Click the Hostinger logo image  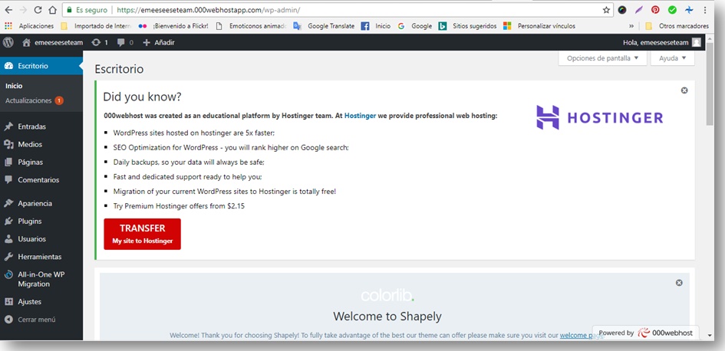click(600, 117)
